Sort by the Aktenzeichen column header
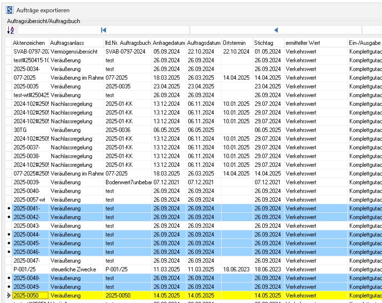382x303 pixels. [31, 43]
